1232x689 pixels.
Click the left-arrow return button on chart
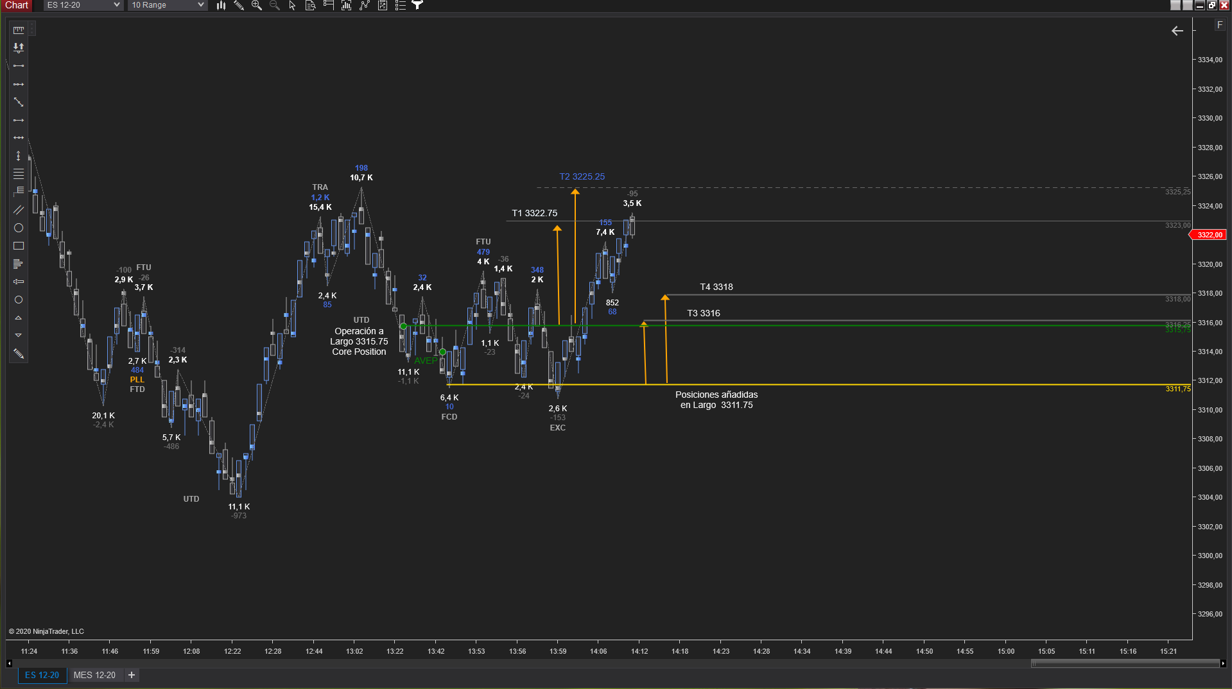click(x=1177, y=31)
